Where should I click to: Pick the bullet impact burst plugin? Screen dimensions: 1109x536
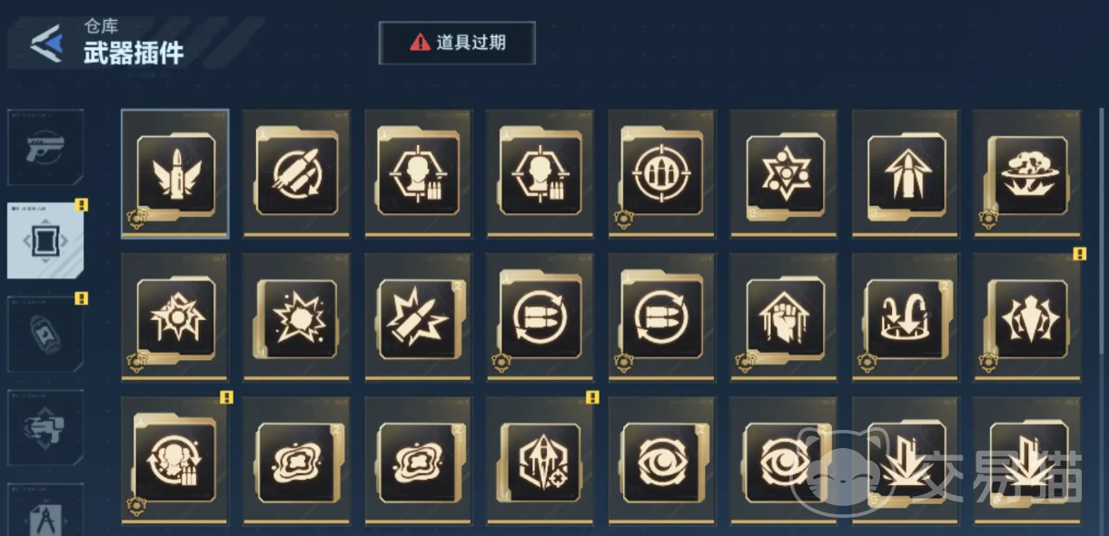419,317
